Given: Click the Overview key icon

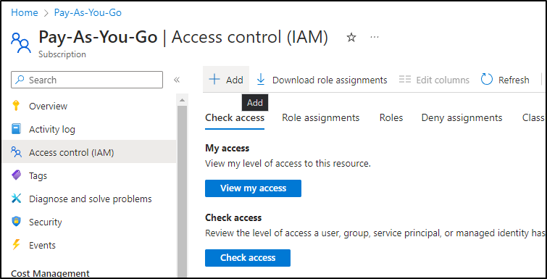Looking at the screenshot, I should [16, 106].
